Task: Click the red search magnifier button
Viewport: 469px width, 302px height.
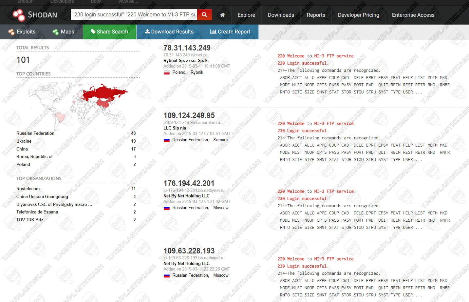Action: [204, 15]
